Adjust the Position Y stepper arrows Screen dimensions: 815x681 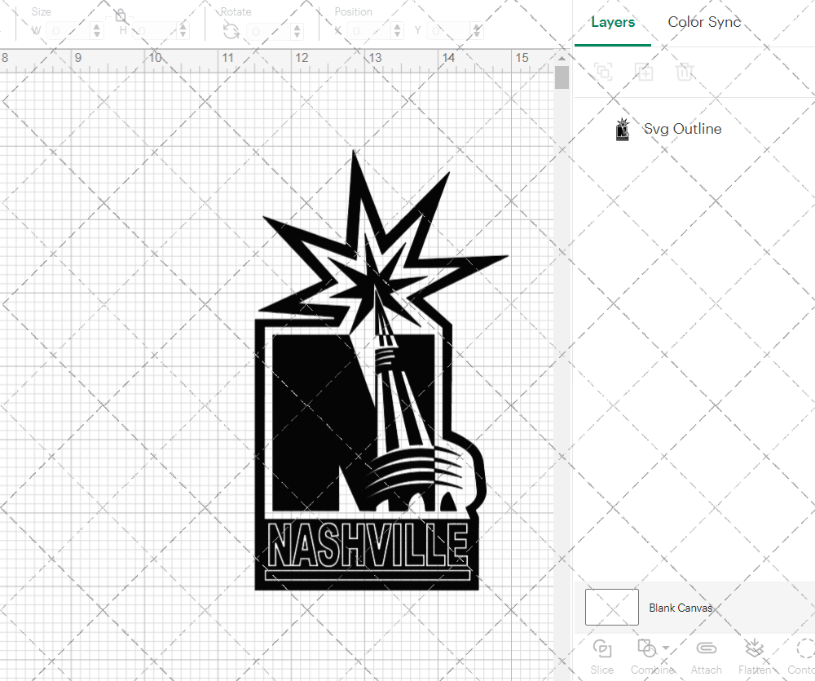pos(477,31)
